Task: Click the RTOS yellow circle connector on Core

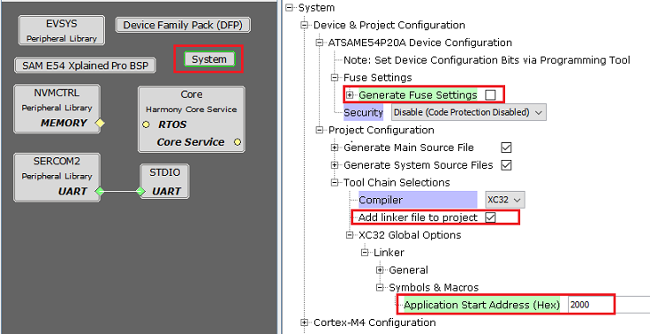Action: [146, 125]
